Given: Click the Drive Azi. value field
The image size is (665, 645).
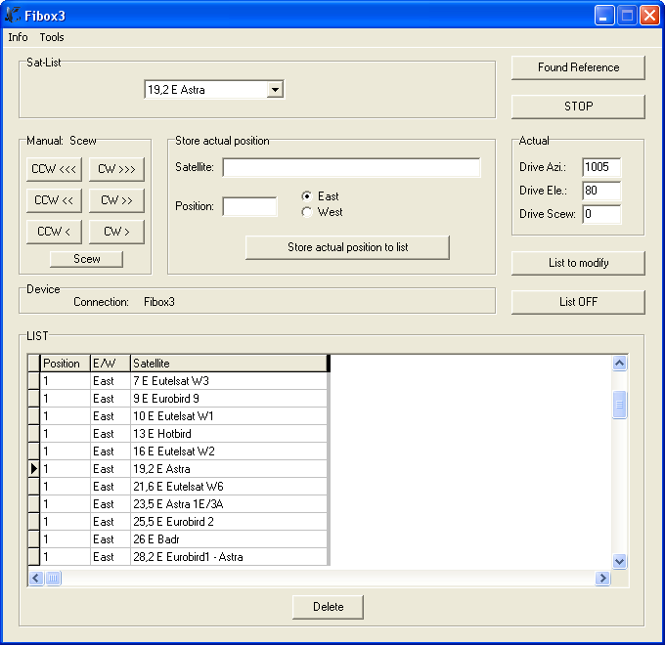Looking at the screenshot, I should coord(600,167).
